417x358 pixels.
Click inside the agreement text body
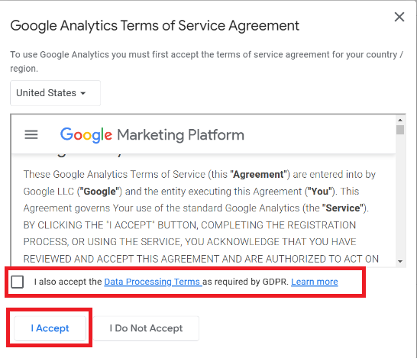[201, 217]
